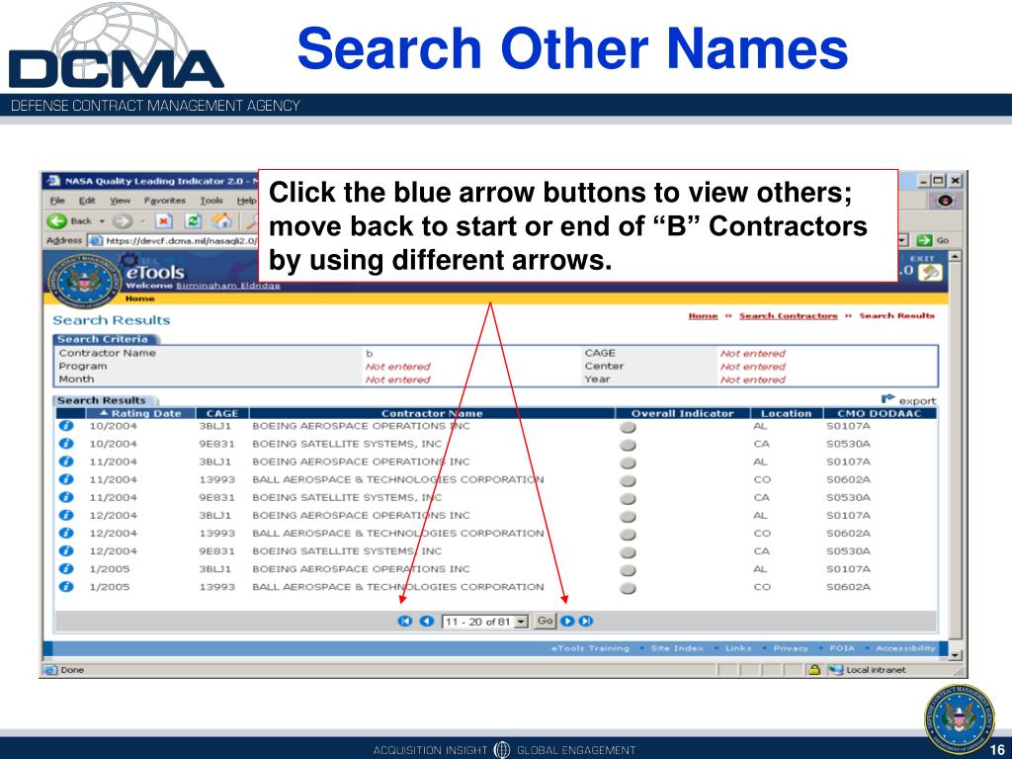
Task: Open the File menu
Action: 57,201
